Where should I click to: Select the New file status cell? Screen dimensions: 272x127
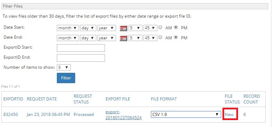(x=229, y=115)
